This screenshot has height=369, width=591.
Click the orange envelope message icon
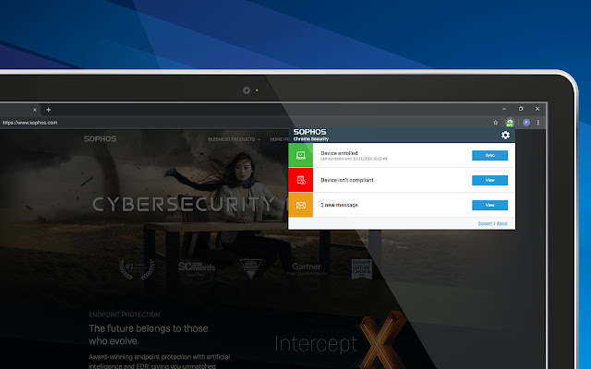tap(300, 205)
